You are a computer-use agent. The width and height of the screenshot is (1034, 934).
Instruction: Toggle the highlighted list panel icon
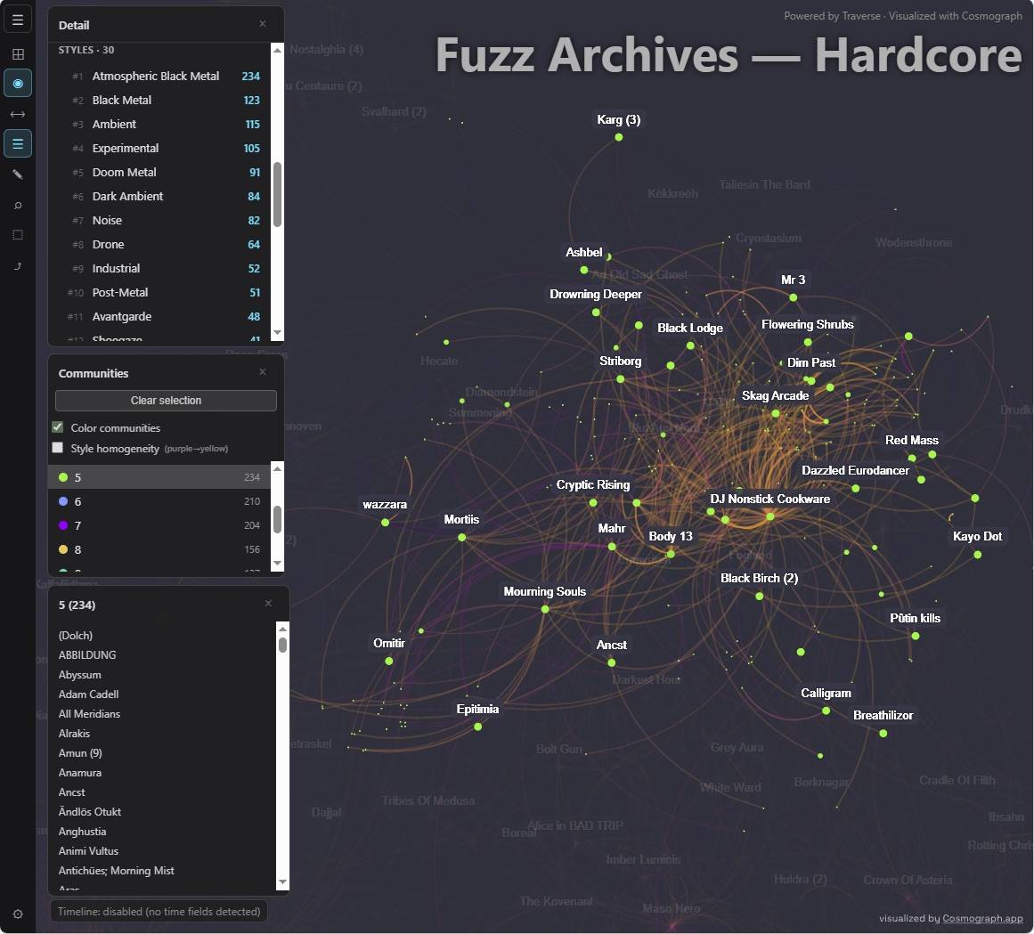click(18, 143)
